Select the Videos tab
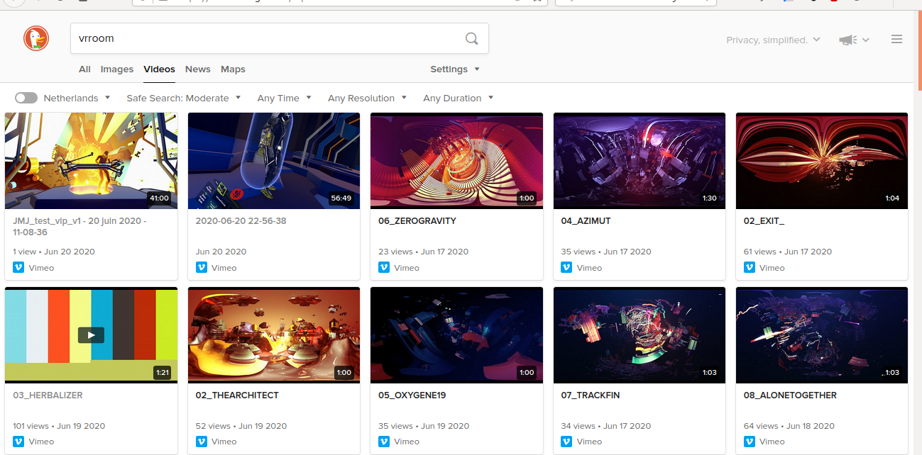The image size is (922, 455). click(159, 69)
